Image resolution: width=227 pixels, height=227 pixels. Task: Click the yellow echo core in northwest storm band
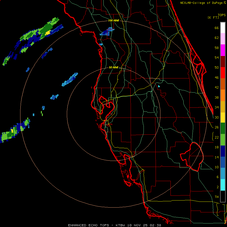tap(48, 33)
